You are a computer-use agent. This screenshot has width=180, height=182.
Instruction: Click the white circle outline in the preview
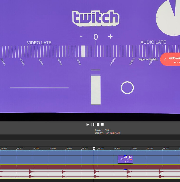pos(127,88)
